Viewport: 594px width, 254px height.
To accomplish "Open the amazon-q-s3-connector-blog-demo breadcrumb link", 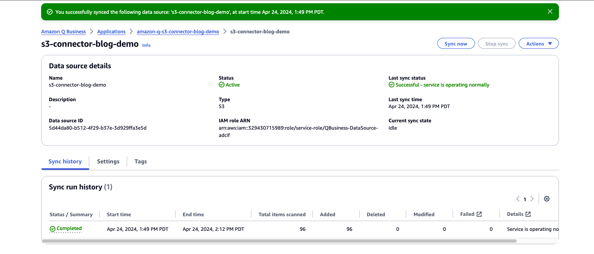I will tap(178, 32).
